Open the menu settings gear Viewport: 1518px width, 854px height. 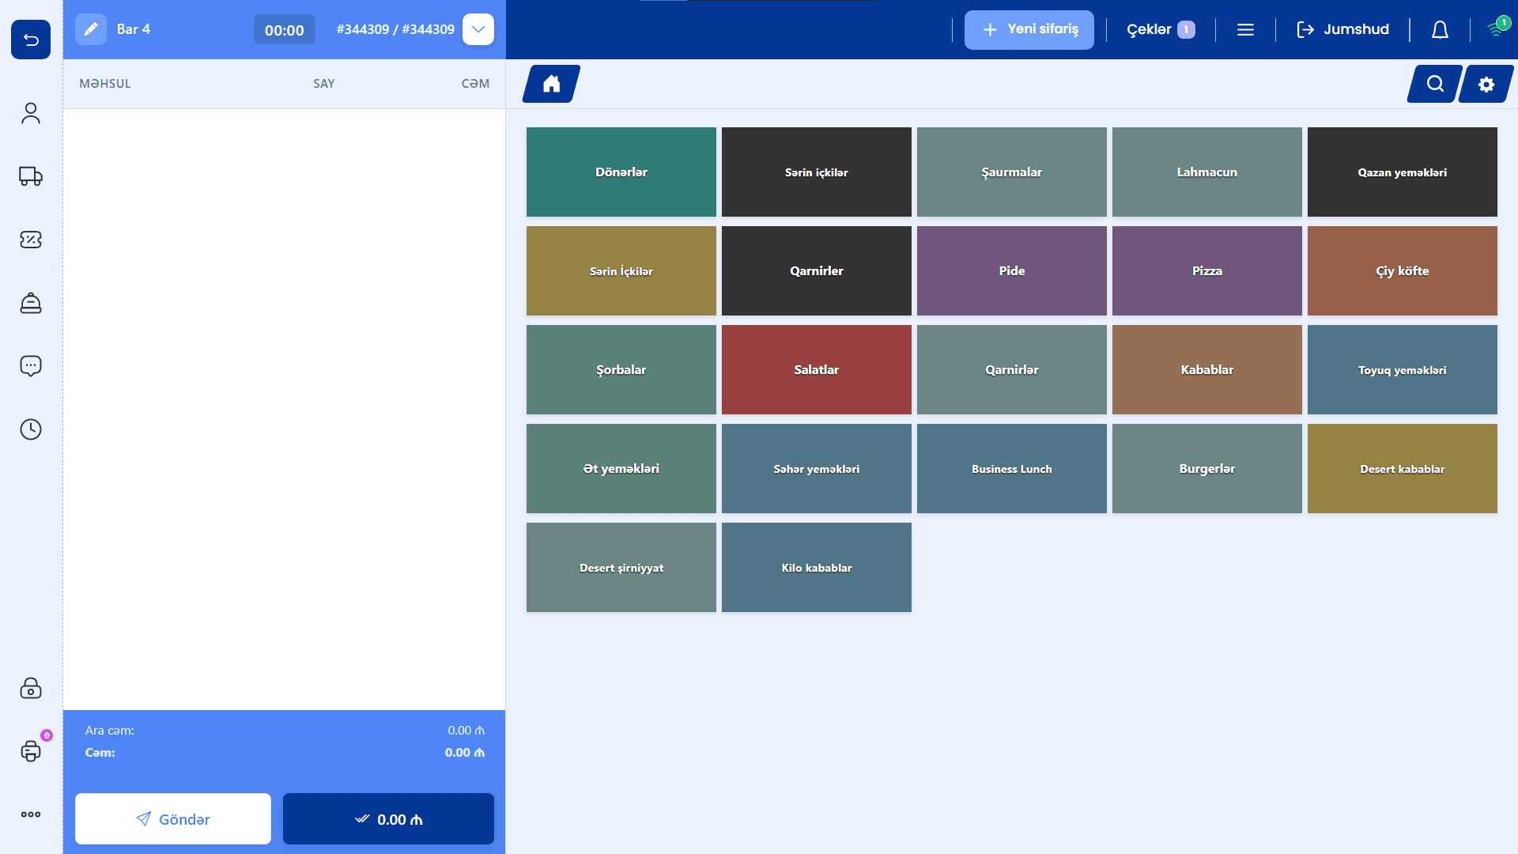(1486, 84)
